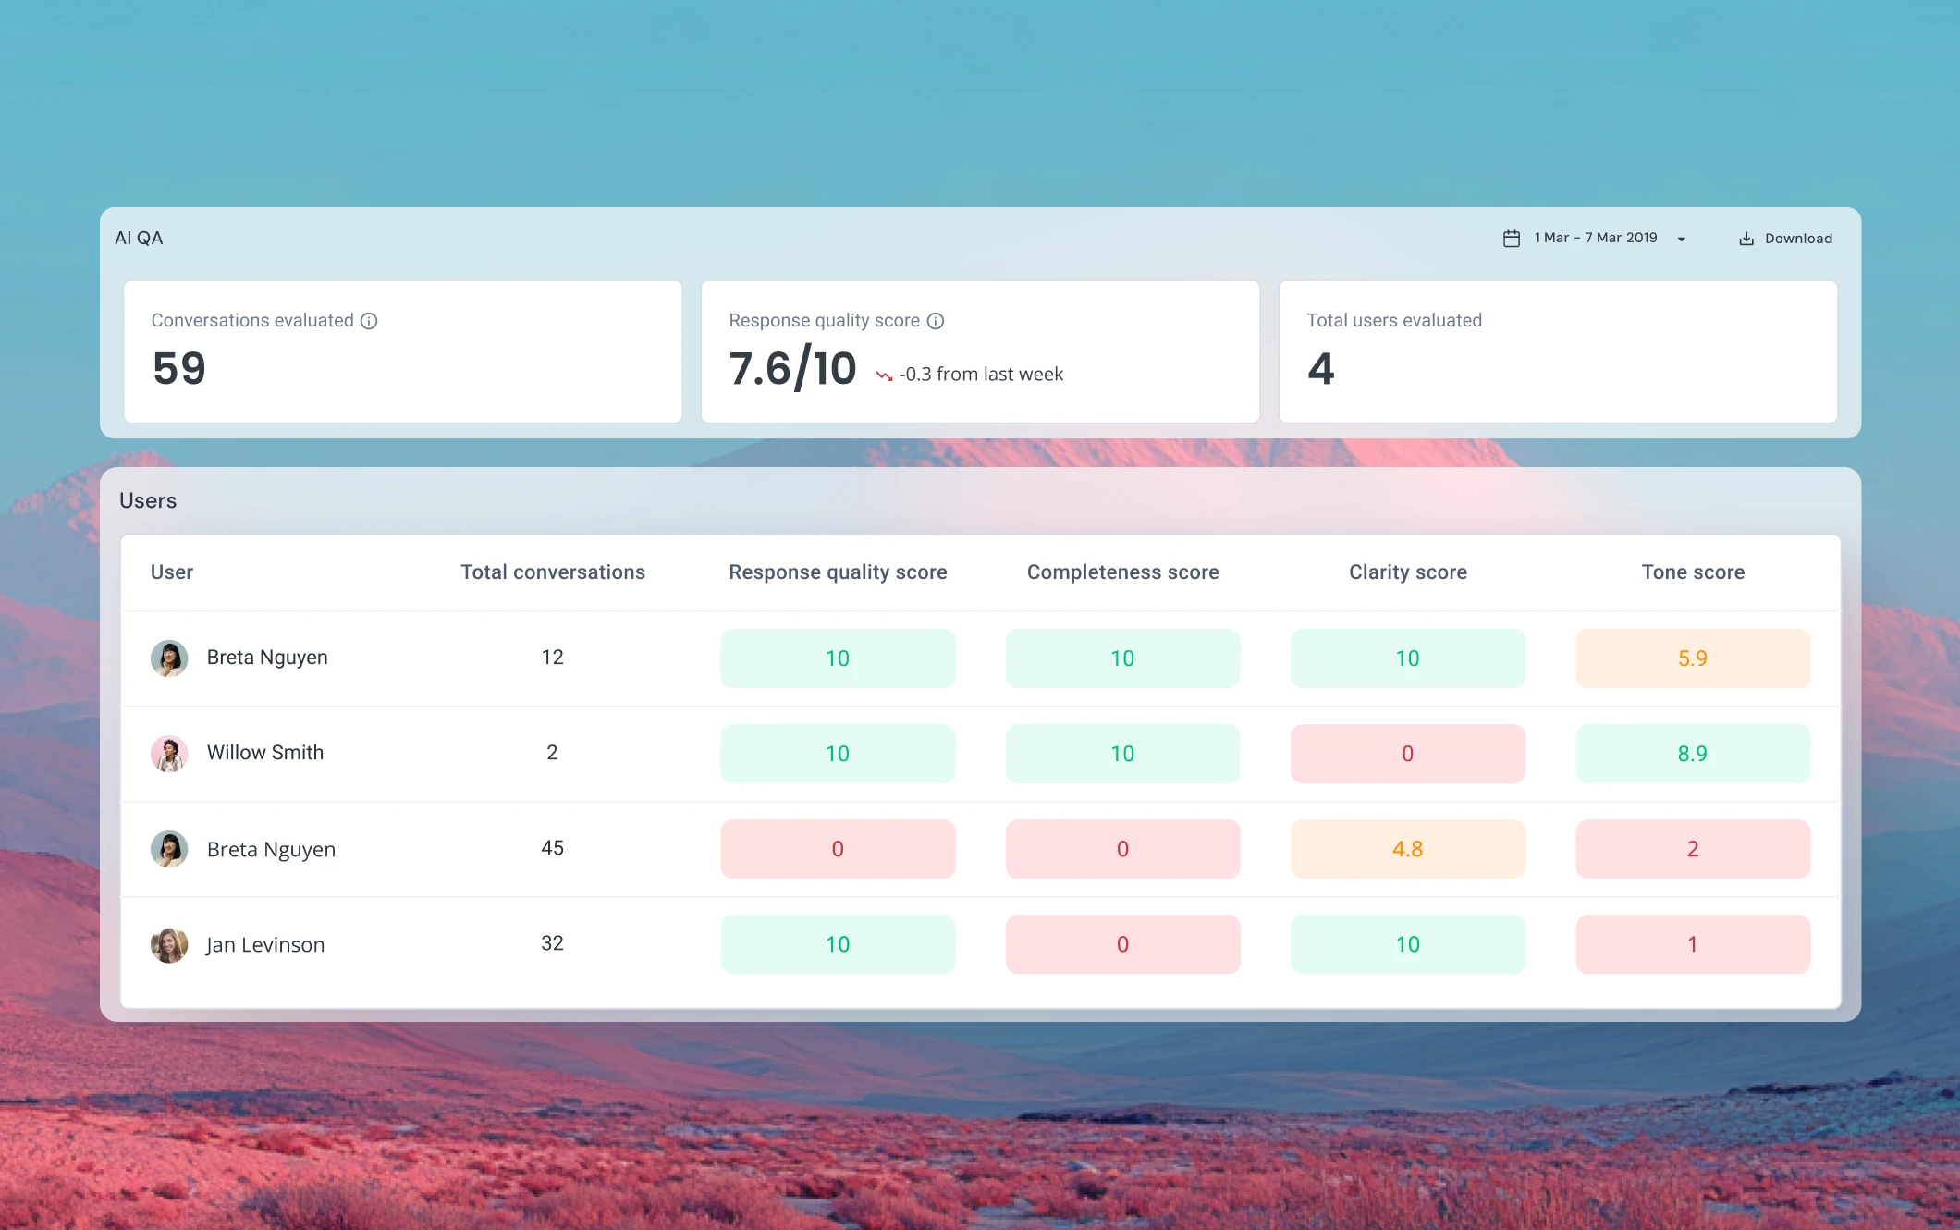Click the Total users evaluated card

click(x=1558, y=352)
